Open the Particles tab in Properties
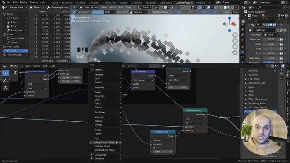290x163 pixels. (243, 58)
